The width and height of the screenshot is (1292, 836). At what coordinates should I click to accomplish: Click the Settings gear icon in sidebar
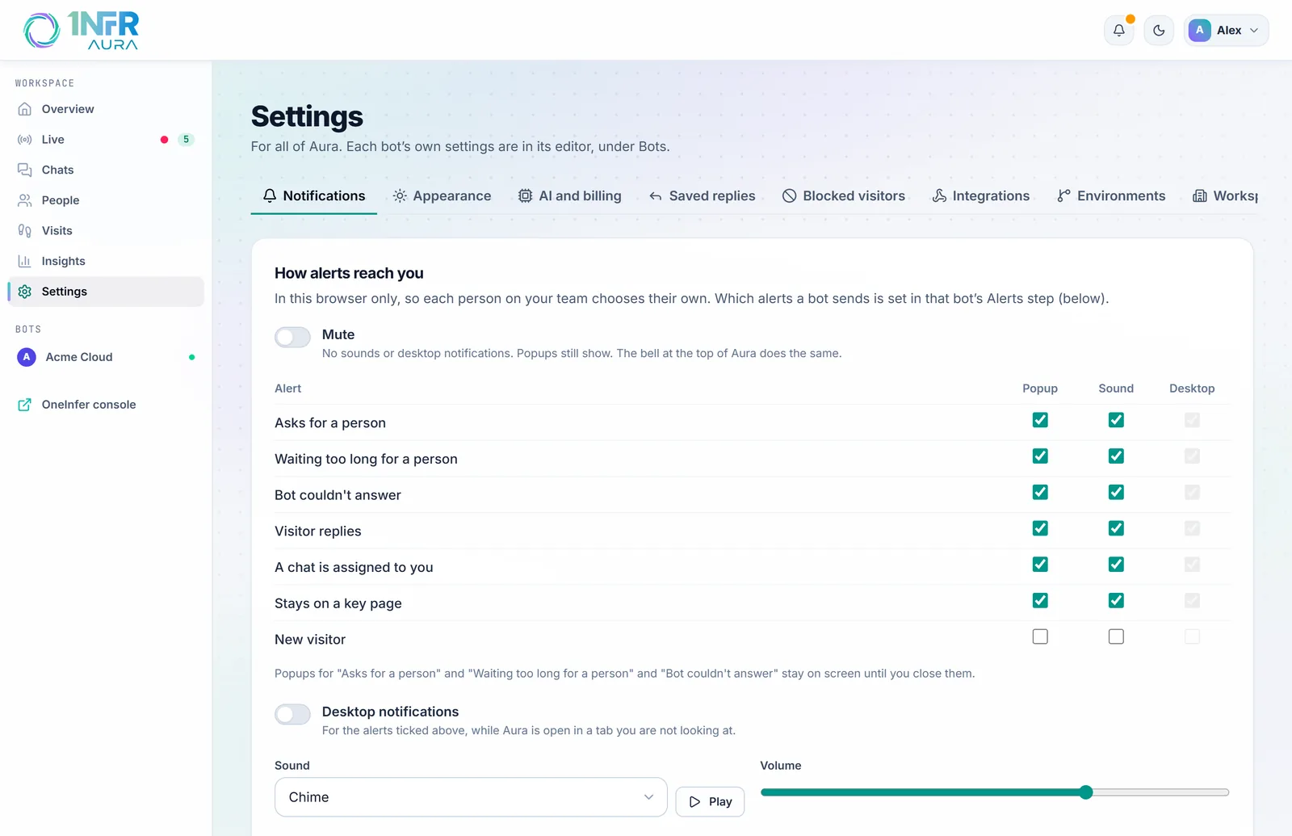click(x=25, y=292)
